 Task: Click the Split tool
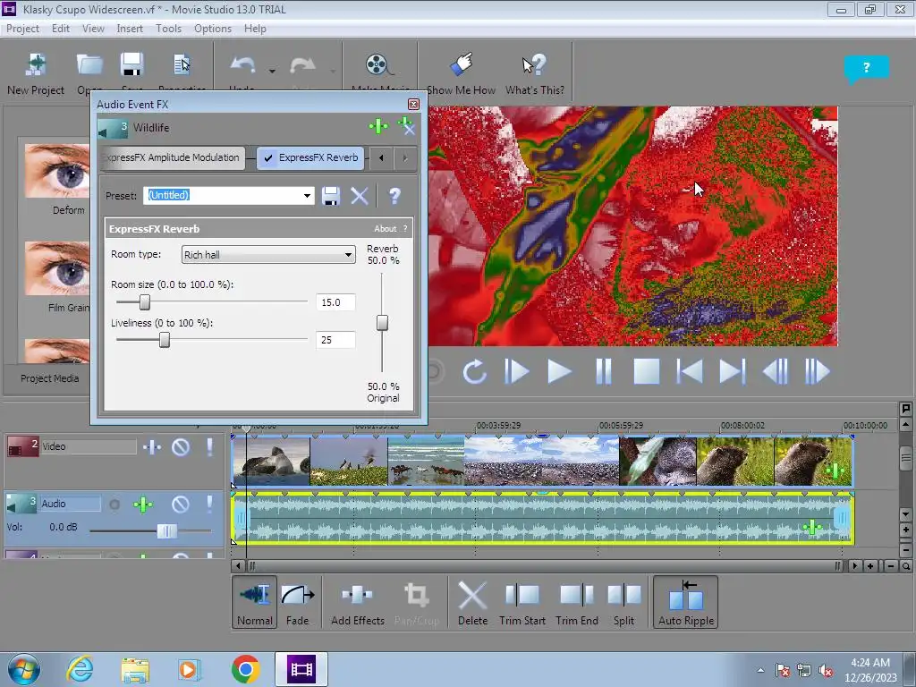[x=623, y=602]
